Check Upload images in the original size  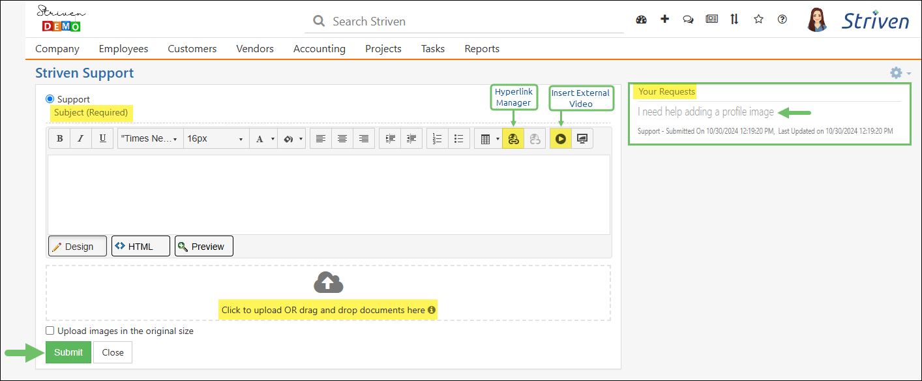50,331
